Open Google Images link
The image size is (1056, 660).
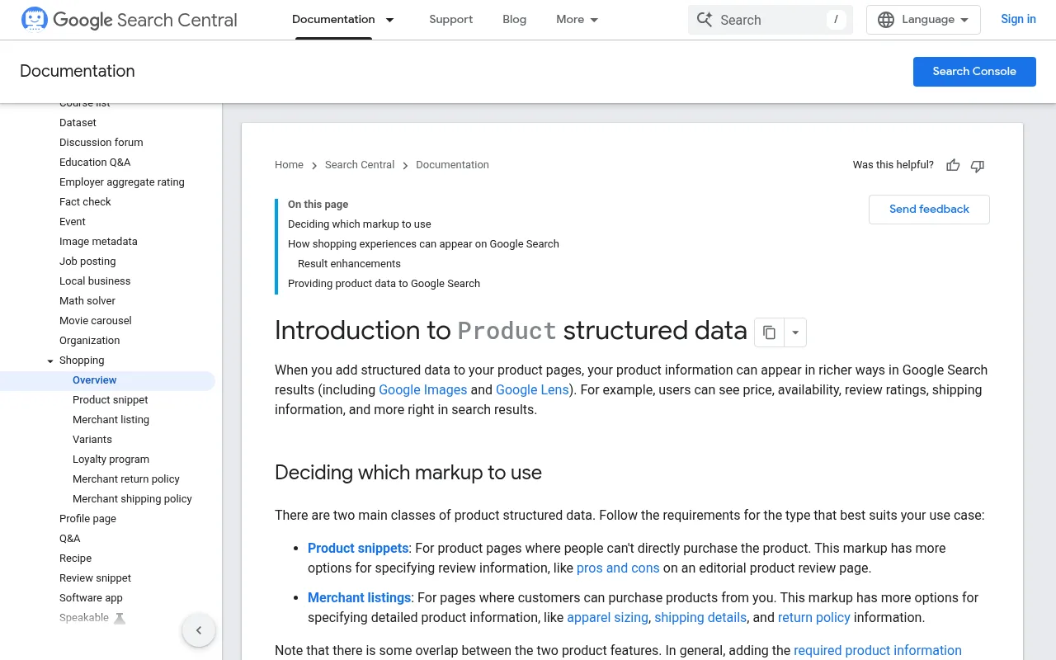(423, 390)
